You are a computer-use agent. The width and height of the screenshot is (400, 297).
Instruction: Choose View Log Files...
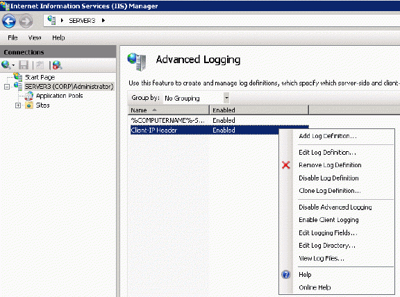[322, 259]
